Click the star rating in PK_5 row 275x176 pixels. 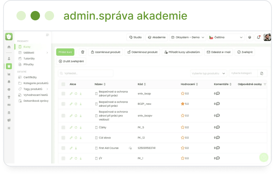click(183, 128)
